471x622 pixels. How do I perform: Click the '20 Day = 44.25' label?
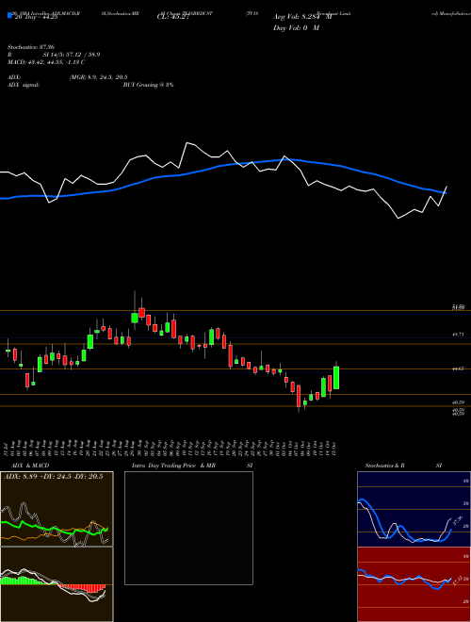[x=36, y=17]
